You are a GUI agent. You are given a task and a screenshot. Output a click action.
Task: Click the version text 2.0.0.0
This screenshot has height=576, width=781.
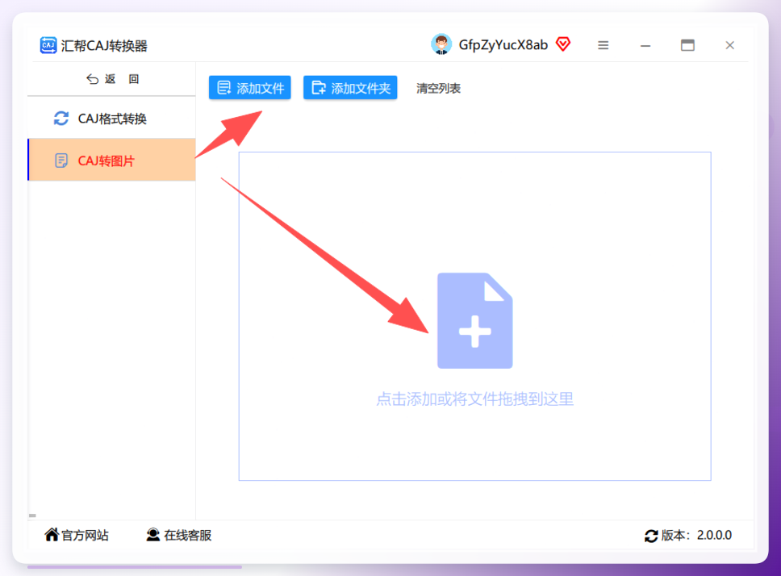tap(714, 535)
